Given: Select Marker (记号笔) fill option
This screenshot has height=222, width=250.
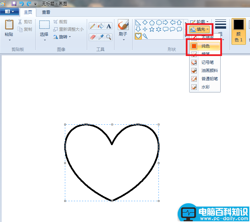Looking at the screenshot, I should click(205, 63).
